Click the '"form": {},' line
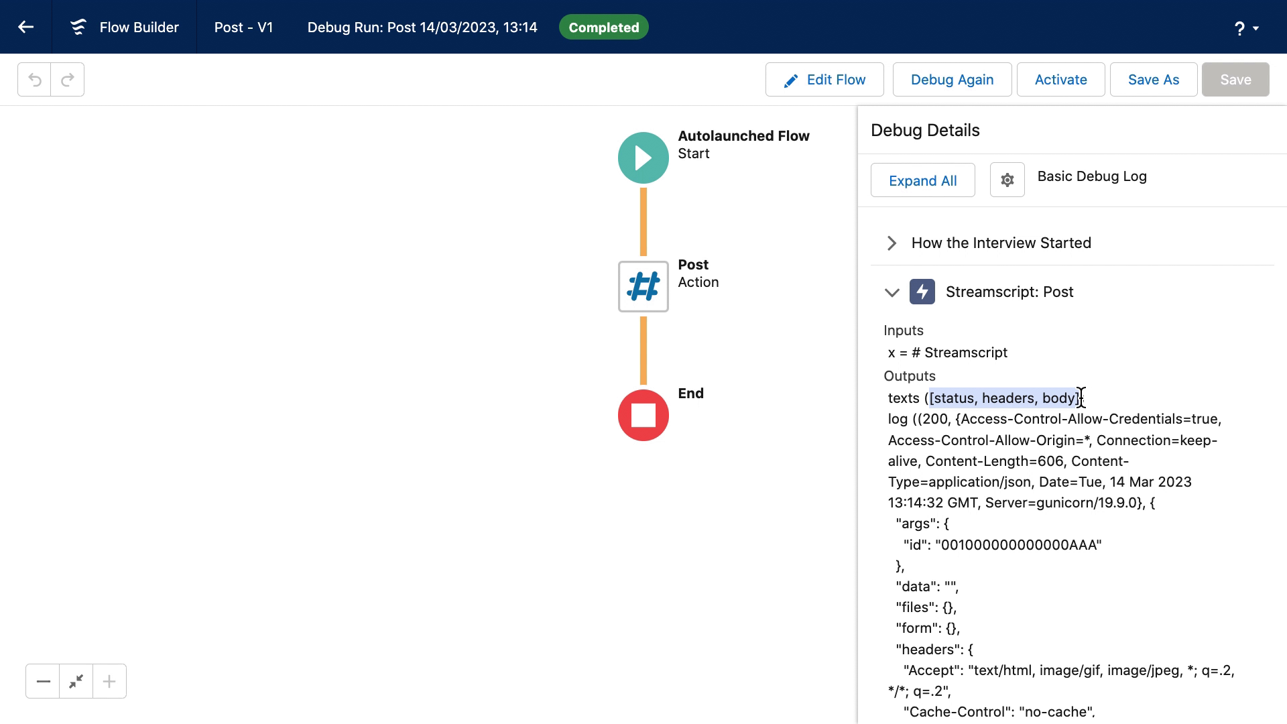The height and width of the screenshot is (724, 1287). pyautogui.click(x=928, y=628)
